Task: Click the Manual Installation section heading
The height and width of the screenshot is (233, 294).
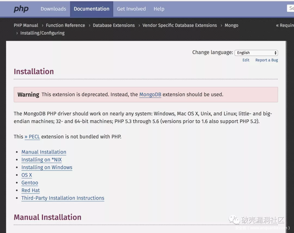Action: tap(47, 217)
